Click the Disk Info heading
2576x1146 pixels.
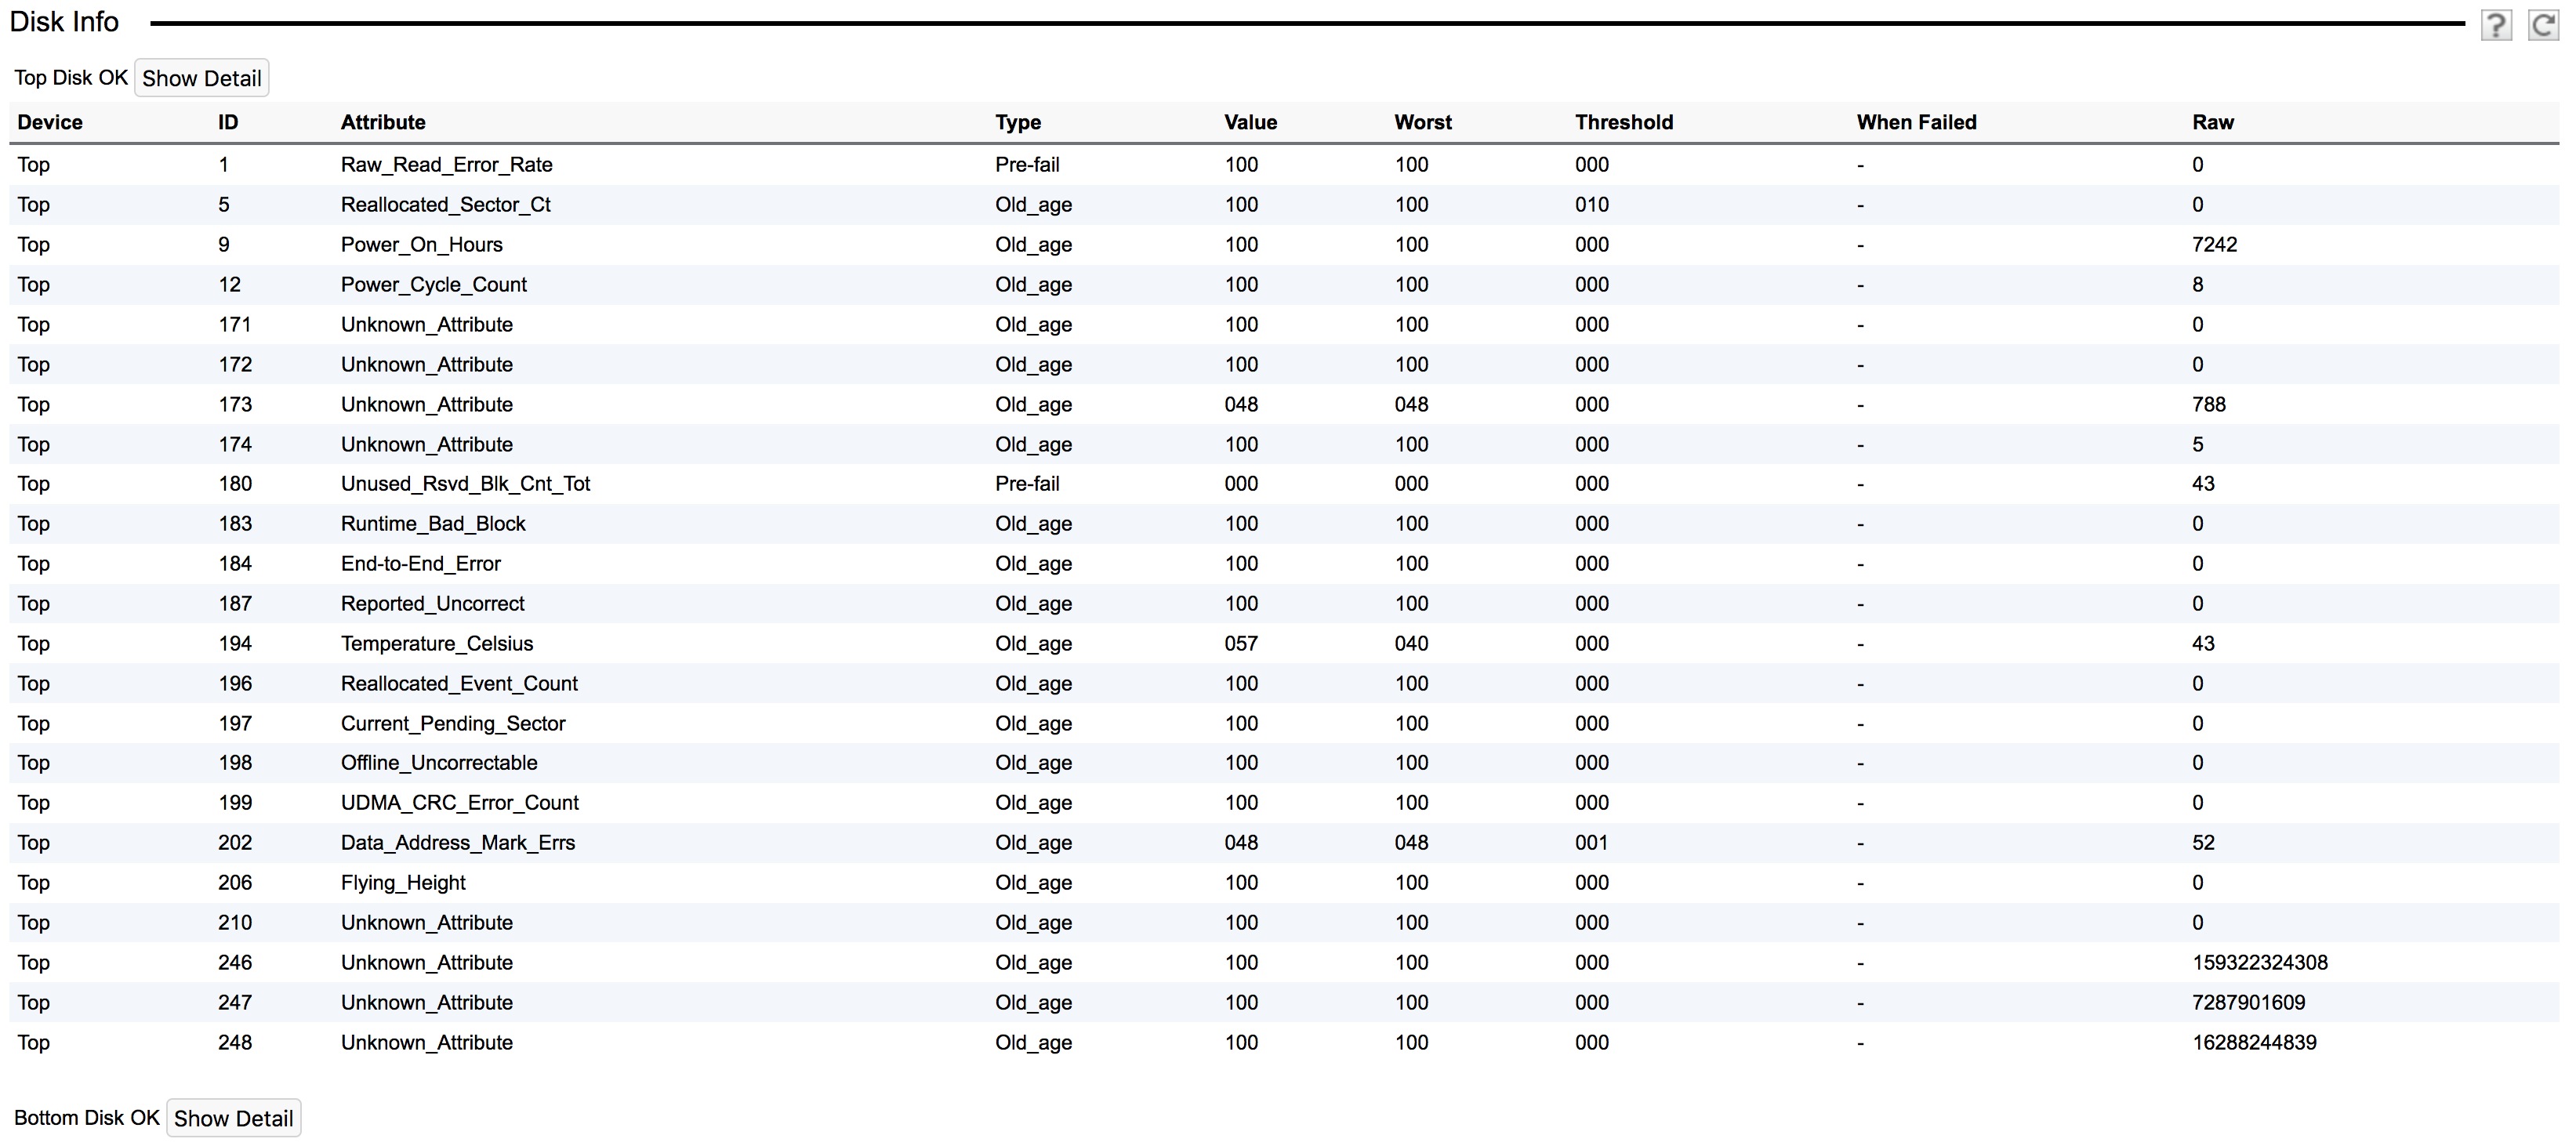[x=64, y=22]
